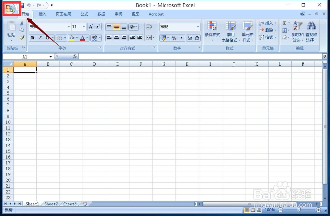Open the Acrobat ribbon tab
The image size is (330, 216).
click(x=156, y=14)
